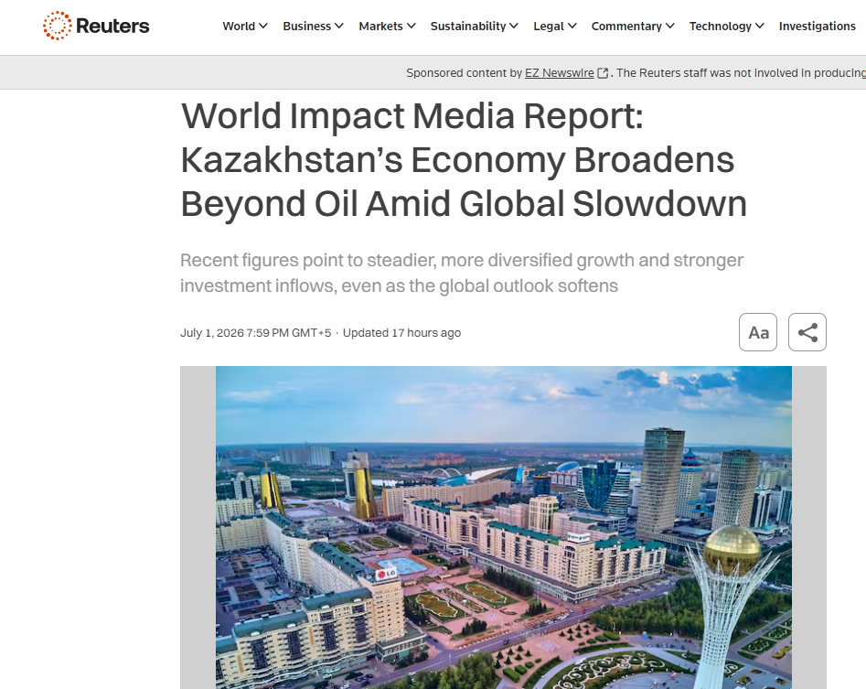Open the Astana skyline article image
866x689 pixels.
click(503, 527)
